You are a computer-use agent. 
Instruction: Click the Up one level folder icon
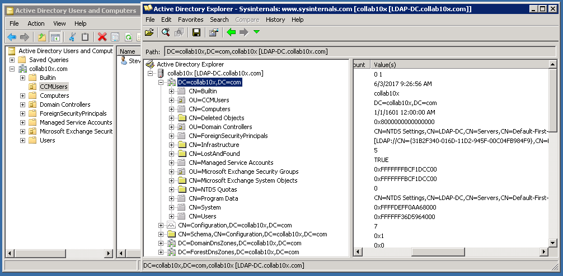tap(42, 36)
